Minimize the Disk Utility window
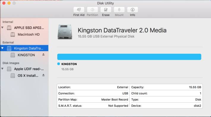 pos(9,3)
